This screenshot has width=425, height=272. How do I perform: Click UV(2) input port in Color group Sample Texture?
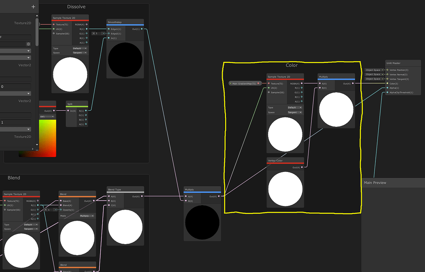[269, 88]
